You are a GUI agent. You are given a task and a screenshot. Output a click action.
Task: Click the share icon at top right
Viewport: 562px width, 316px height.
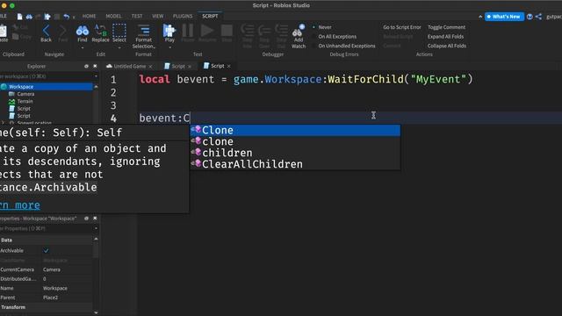click(x=538, y=17)
